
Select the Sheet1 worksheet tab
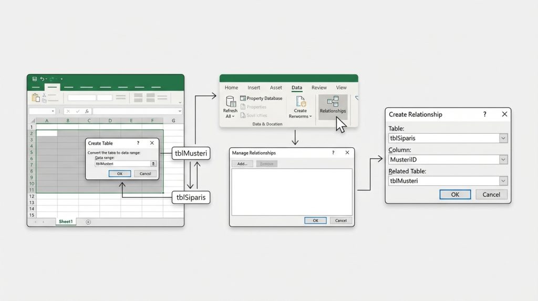coord(65,222)
